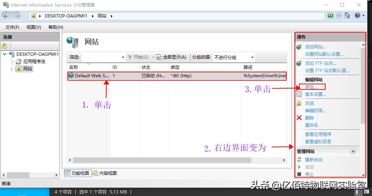Image resolution: width=372 pixels, height=196 pixels.
Task: Collapse the DESKTOP-OAGPMI1 server node
Action: (x=5, y=54)
